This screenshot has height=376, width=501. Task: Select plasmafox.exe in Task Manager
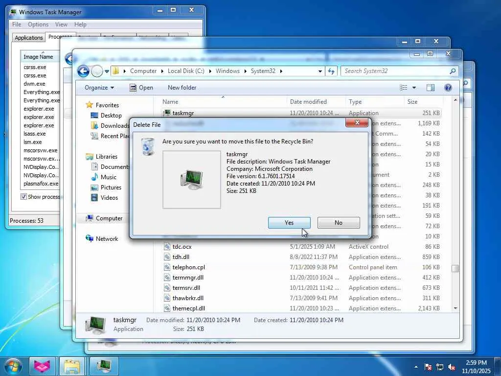pos(41,184)
